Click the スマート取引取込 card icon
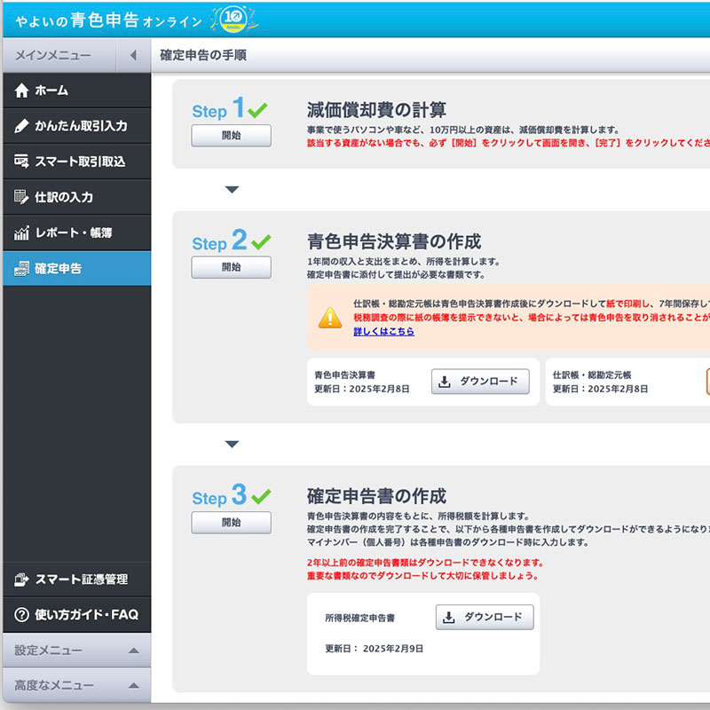Viewport: 710px width, 710px height. click(x=22, y=162)
